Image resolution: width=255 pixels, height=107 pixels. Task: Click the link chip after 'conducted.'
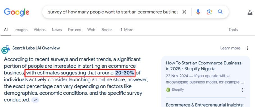point(35,100)
